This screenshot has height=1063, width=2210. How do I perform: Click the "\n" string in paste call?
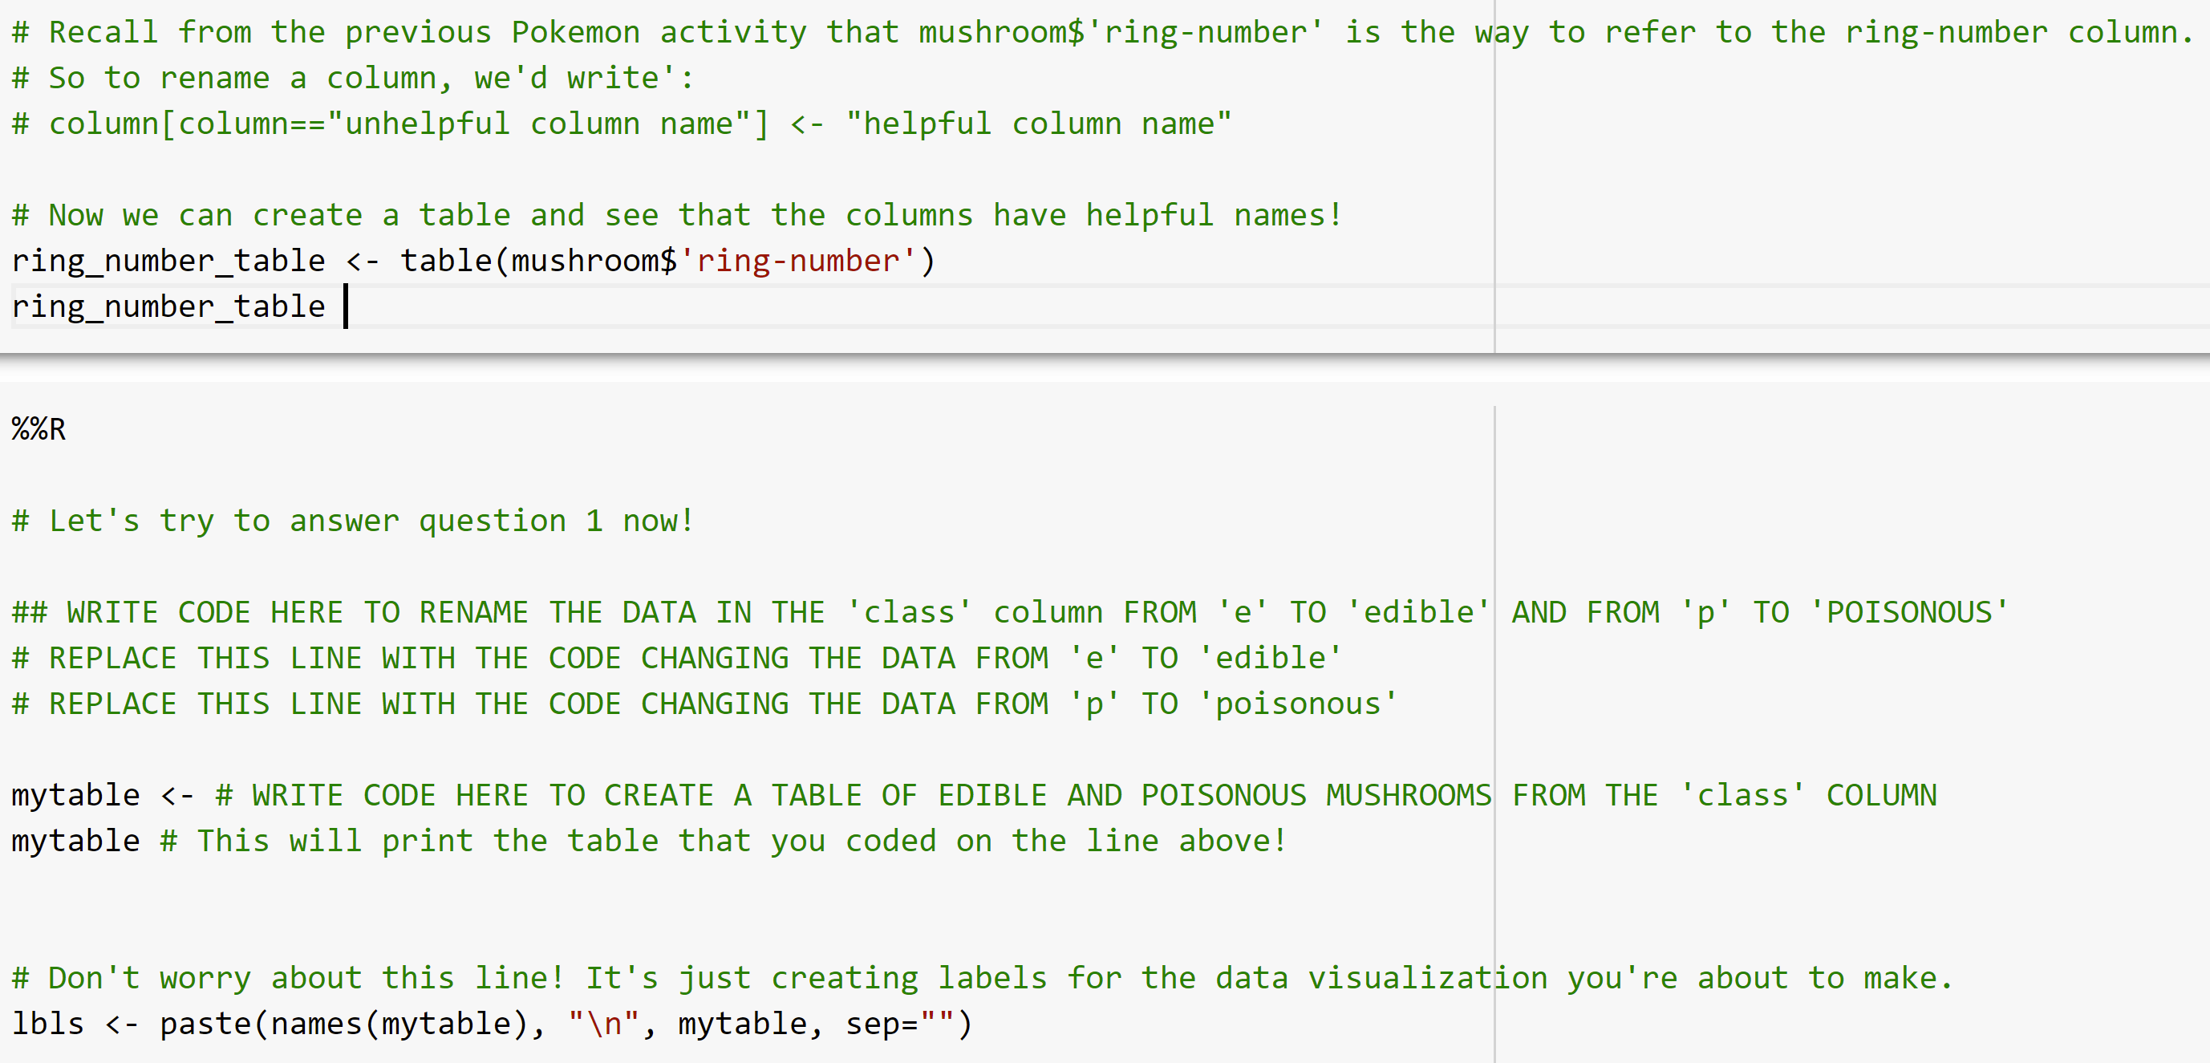point(603,1024)
